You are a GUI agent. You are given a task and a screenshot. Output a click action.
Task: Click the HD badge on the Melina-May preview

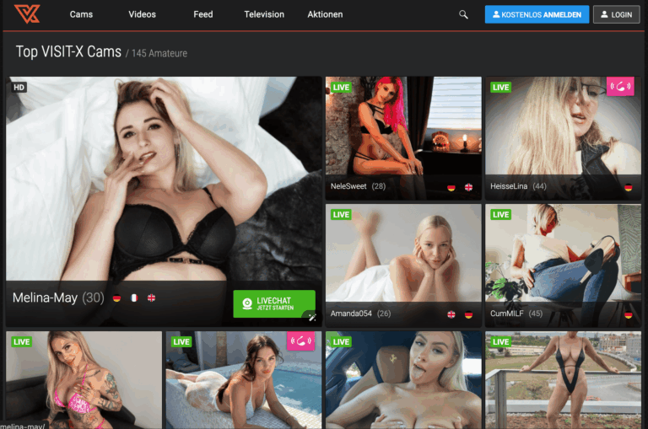19,87
